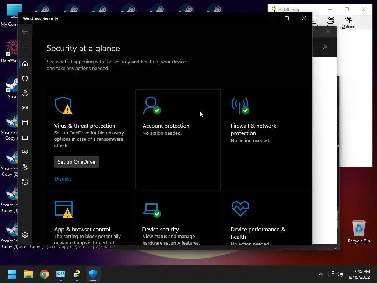Click the App & browser control window warning icon
377x283 pixels.
64,209
